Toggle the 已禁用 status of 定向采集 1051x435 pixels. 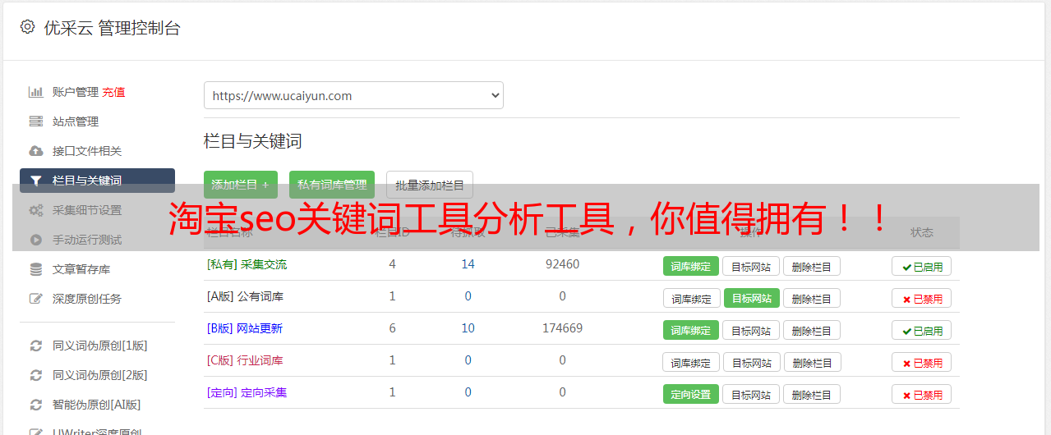pyautogui.click(x=922, y=394)
